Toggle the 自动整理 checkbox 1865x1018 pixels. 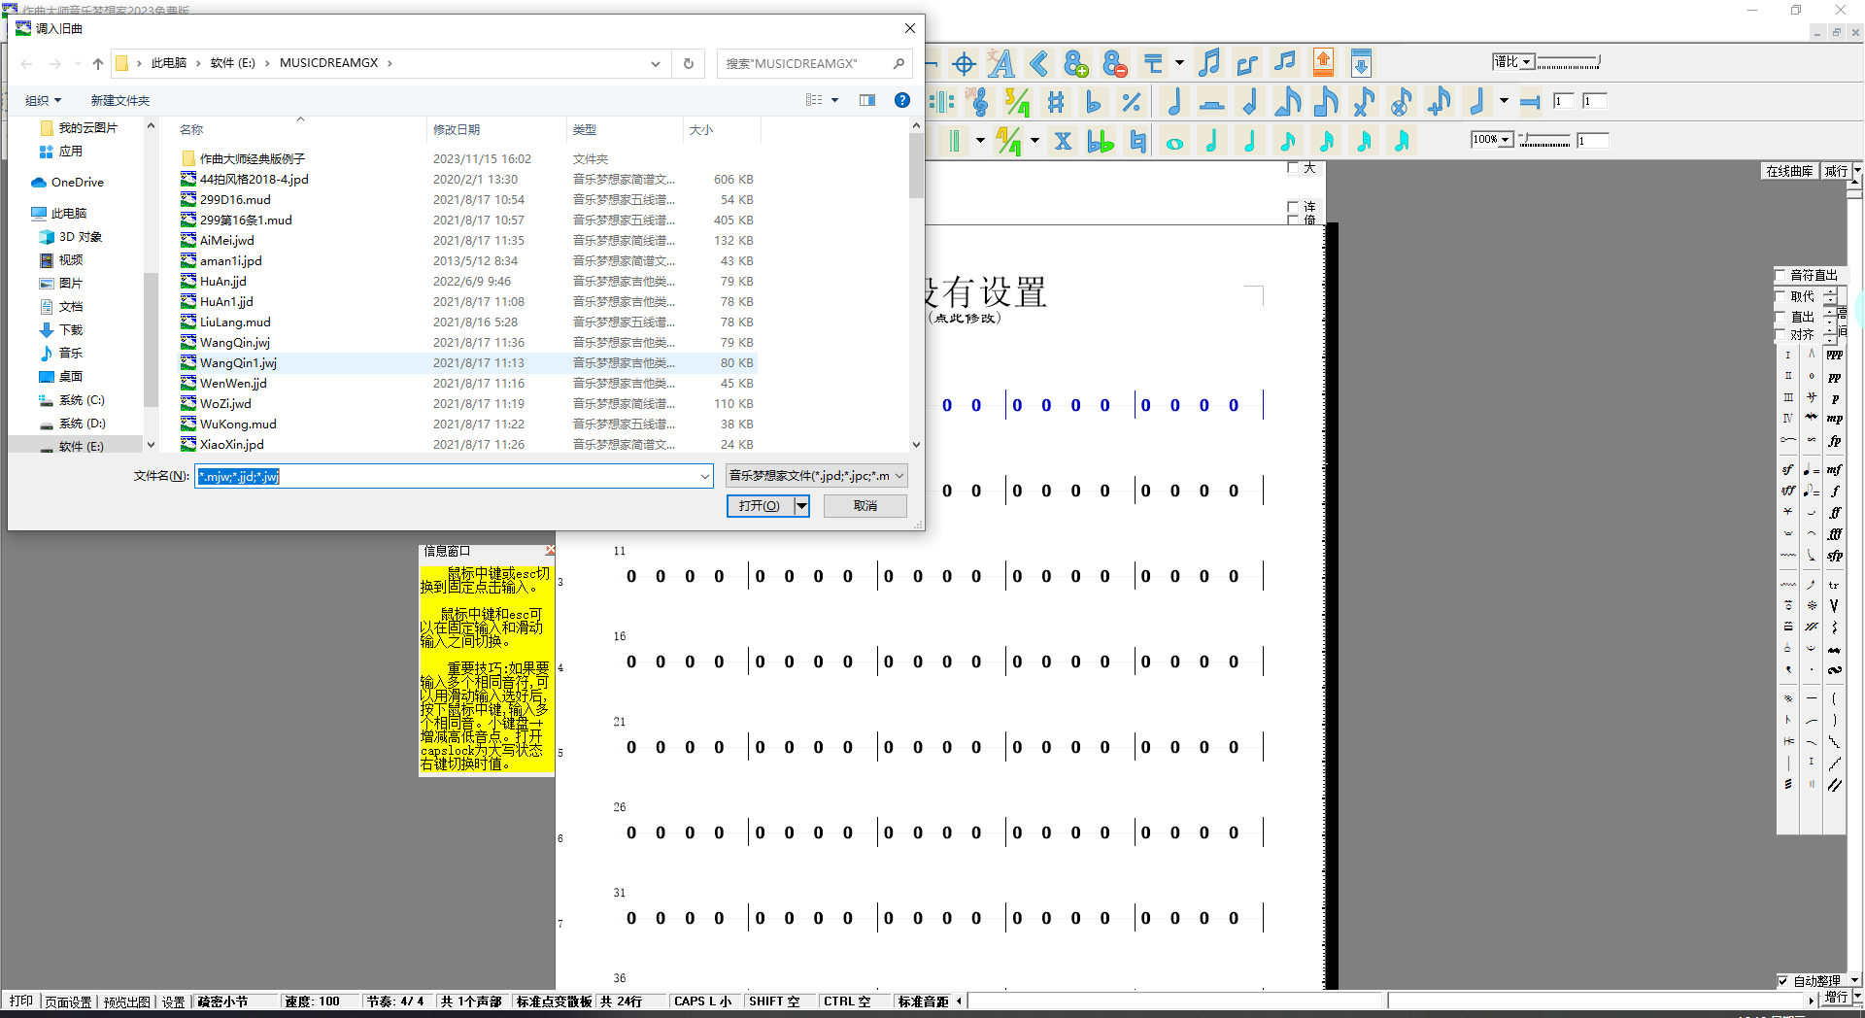(x=1782, y=981)
